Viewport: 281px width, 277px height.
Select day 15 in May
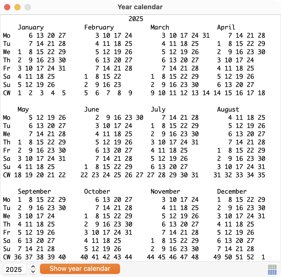pyautogui.click(x=40, y=142)
